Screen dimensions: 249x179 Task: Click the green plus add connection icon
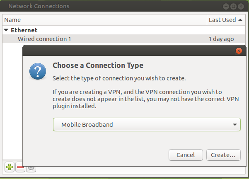pyautogui.click(x=9, y=167)
